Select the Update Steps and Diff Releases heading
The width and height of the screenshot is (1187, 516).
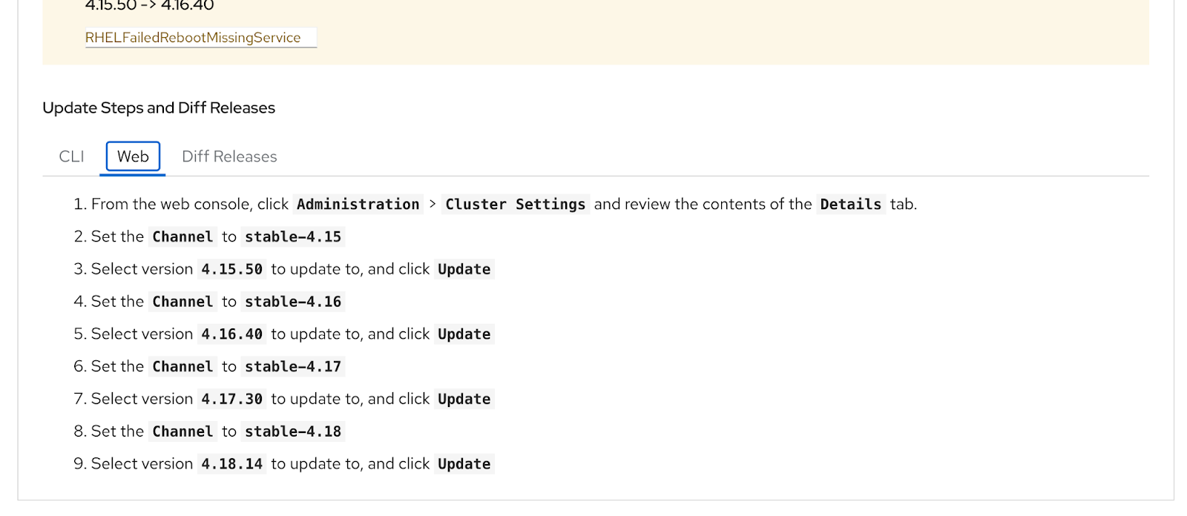[x=158, y=107]
